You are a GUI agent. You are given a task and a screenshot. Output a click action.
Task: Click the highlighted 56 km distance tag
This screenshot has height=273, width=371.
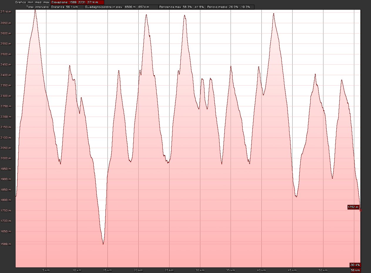point(355,270)
